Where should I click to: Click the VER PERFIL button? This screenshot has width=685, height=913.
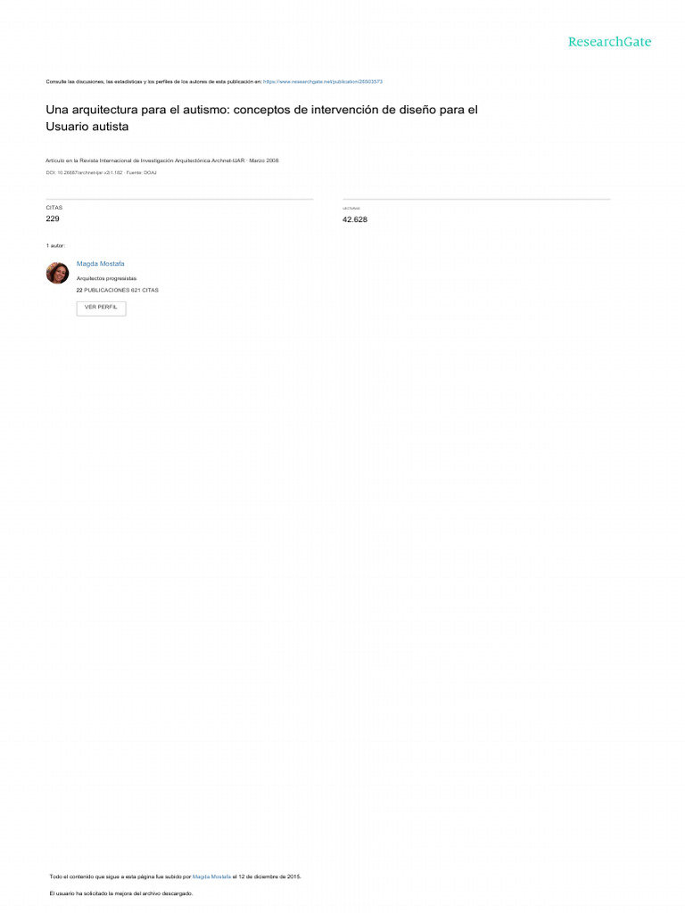pos(101,308)
